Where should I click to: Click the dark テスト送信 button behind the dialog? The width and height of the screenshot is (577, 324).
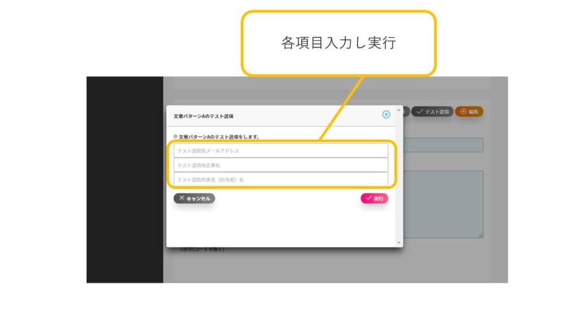click(432, 111)
